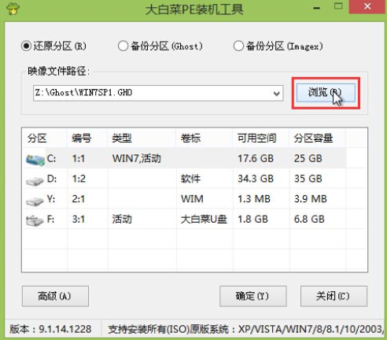Maximize the 大白菜PE装机工具 window
The width and height of the screenshot is (387, 340).
pos(338,7)
